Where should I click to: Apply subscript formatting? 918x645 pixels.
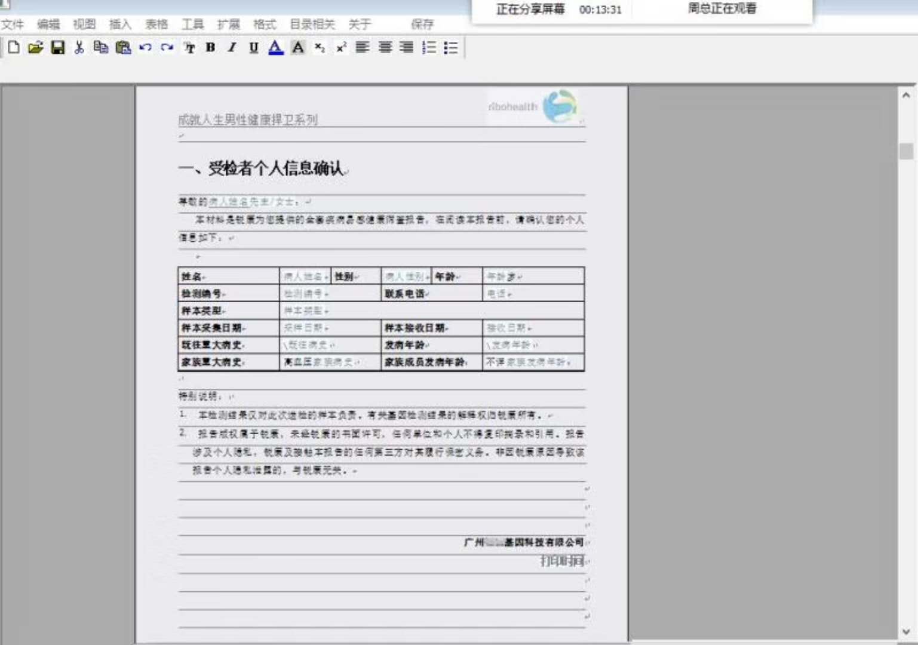(x=320, y=48)
